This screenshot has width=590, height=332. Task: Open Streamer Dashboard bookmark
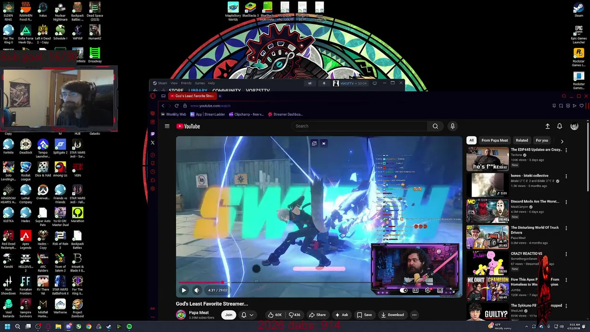click(x=285, y=114)
